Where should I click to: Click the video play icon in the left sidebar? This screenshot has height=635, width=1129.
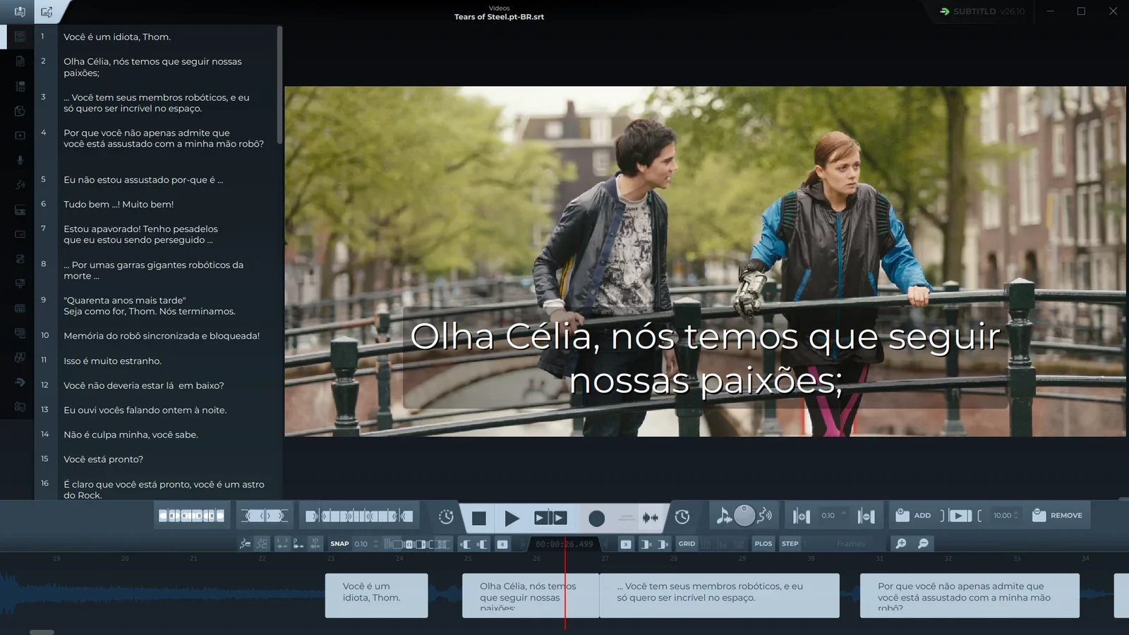point(20,135)
